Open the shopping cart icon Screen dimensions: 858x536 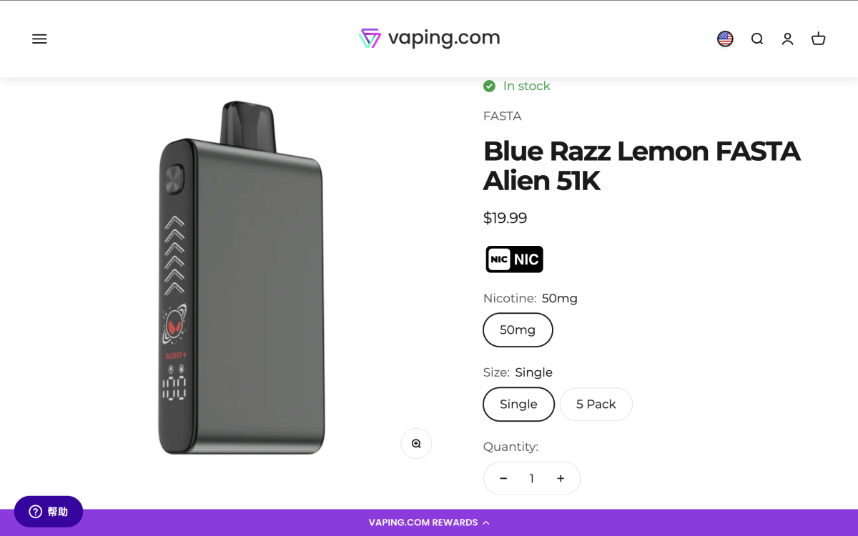[x=819, y=39]
